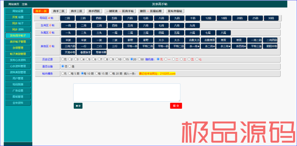The image size is (297, 146).
Task: Open 杂项管理 sidebar item
Action: click(18, 48)
